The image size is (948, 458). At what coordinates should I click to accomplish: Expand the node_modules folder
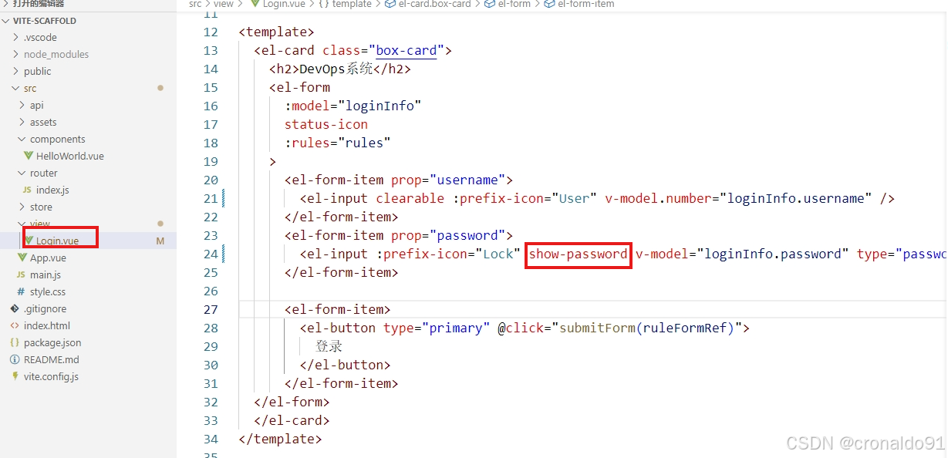[x=16, y=54]
